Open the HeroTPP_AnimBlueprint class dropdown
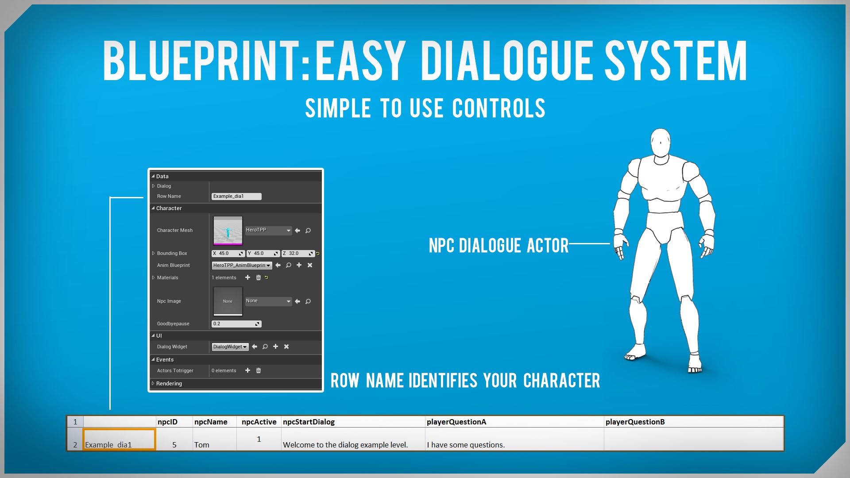The width and height of the screenshot is (850, 478). tap(242, 265)
